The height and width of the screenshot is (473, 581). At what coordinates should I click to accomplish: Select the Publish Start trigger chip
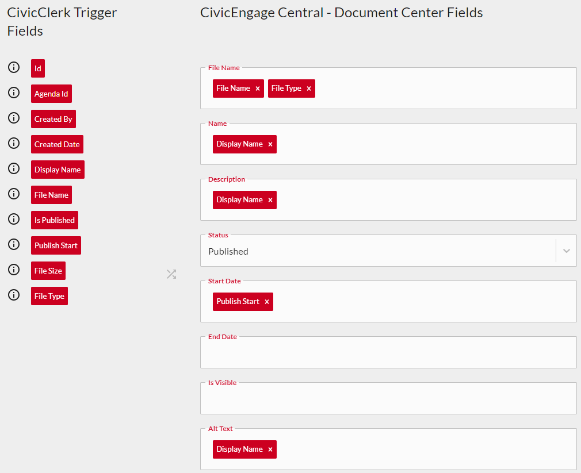tap(56, 245)
